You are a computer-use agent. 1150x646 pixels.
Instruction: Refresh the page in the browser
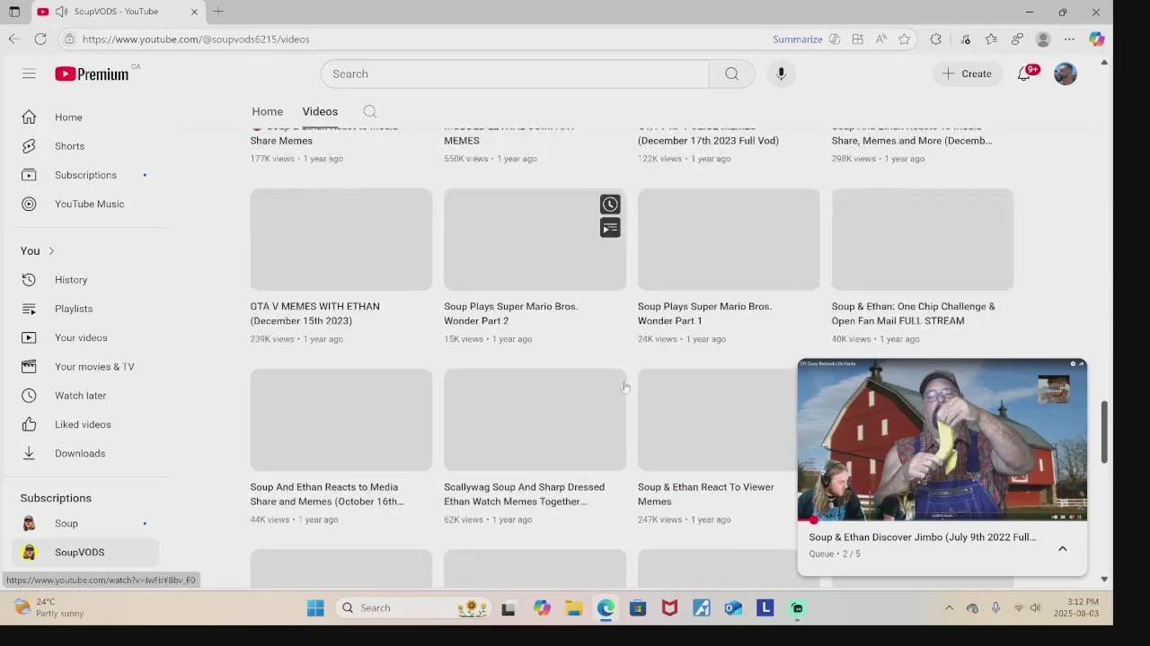(x=40, y=39)
